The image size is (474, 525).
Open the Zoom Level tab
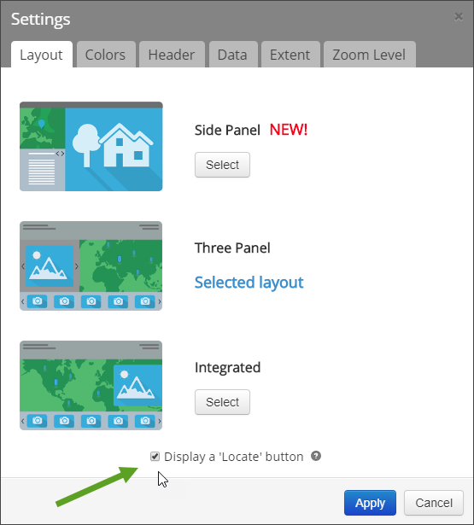[370, 55]
